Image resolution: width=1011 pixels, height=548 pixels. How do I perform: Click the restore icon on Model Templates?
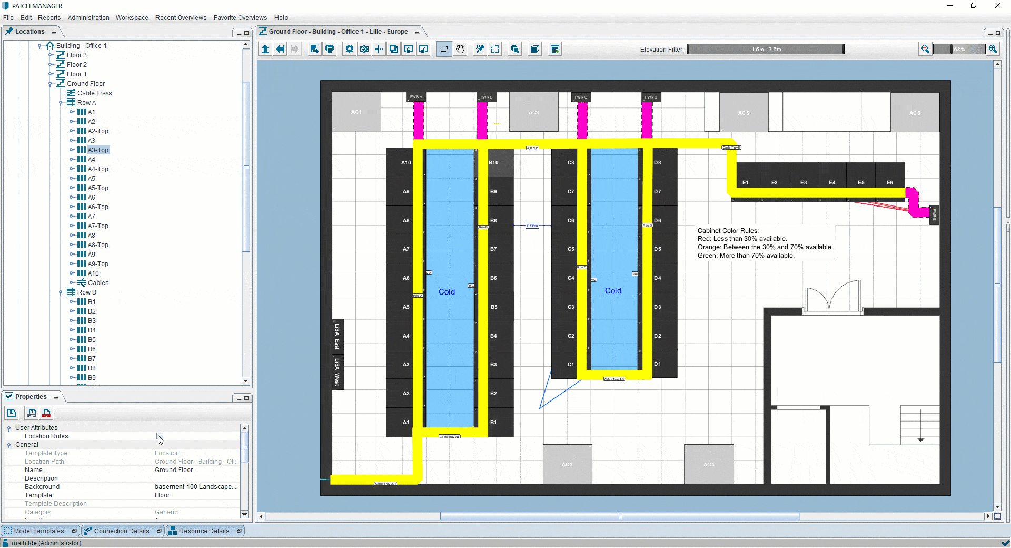[74, 531]
